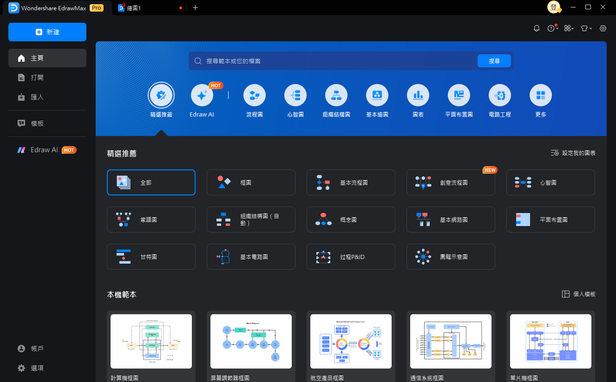The width and height of the screenshot is (616, 382).
Task: Select the 心智圖 mind map category icon
Action: click(x=295, y=95)
